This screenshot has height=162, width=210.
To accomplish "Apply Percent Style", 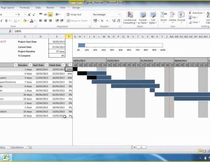I will 102,21.
